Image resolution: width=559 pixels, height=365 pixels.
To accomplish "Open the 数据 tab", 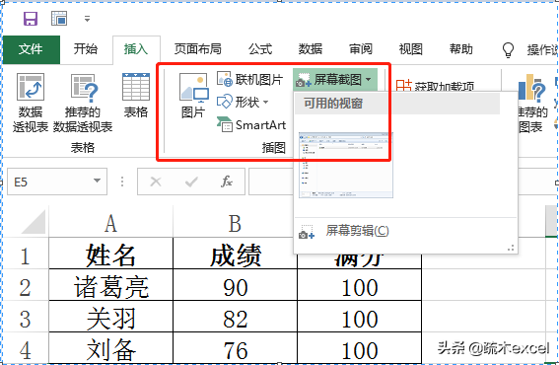I will click(311, 49).
